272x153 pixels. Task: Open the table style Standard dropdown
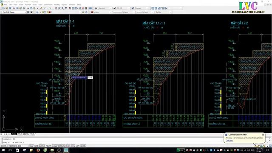click(x=142, y=8)
